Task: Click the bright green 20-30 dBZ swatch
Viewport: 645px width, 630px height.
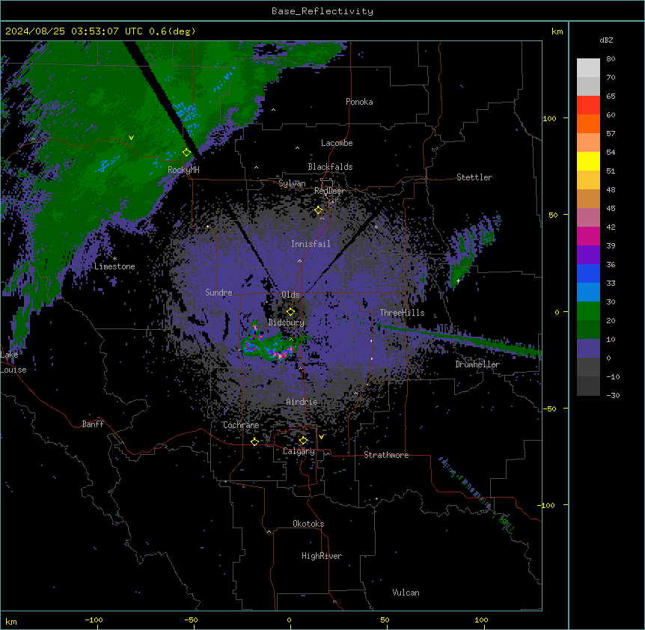Action: pos(588,311)
